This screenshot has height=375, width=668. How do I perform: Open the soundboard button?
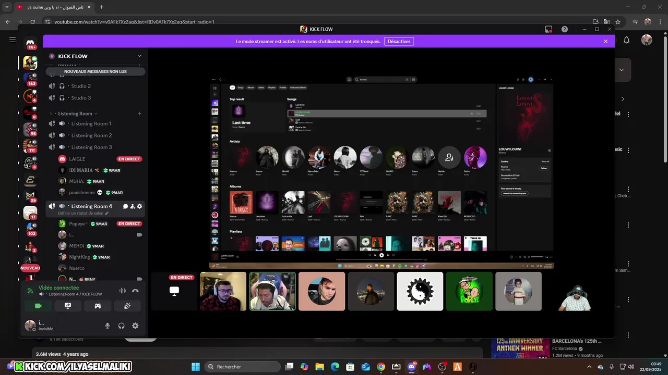point(127,306)
